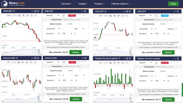
Task: Click payout amount field in AUD/JPY panel
Action: tap(172, 34)
